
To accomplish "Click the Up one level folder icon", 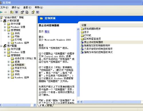I will click(12, 12).
